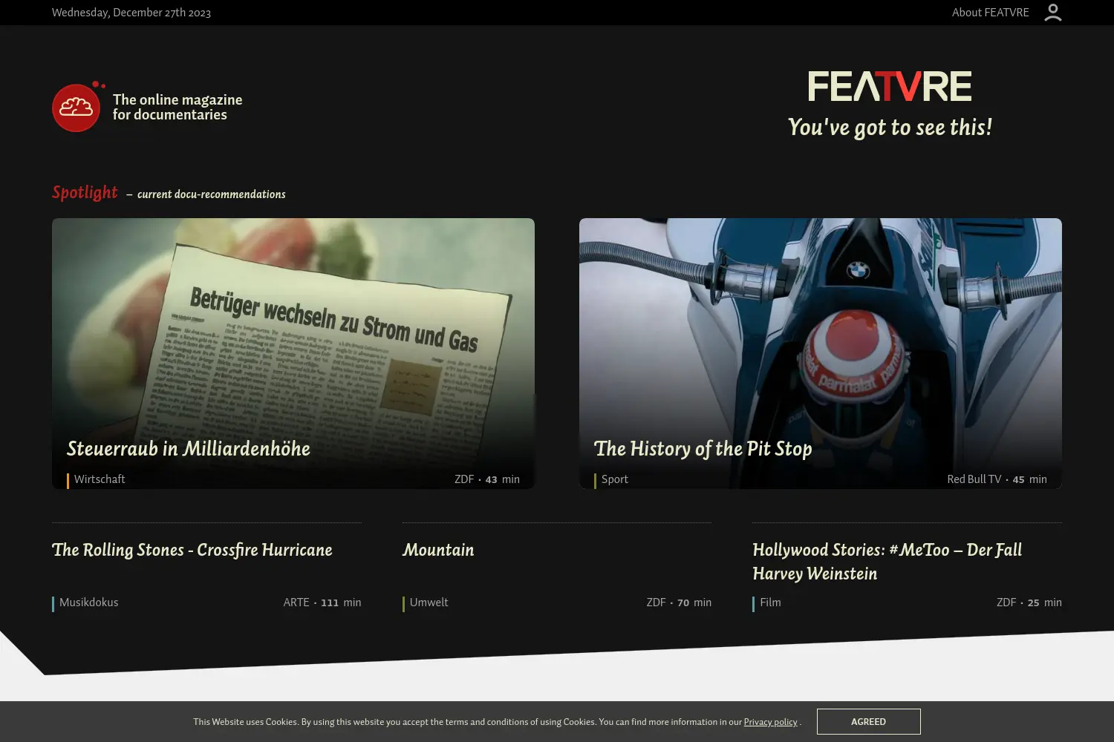Click 'The online magazine for documentaries' tagline
Screen dimensions: 1114x742
177,107
